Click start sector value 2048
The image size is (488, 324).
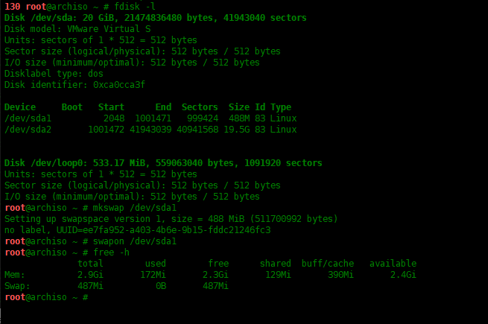[x=114, y=118]
